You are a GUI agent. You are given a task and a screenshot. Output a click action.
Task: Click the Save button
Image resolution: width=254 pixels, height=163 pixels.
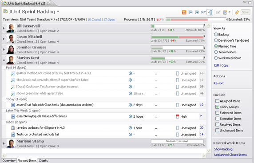coord(245,12)
